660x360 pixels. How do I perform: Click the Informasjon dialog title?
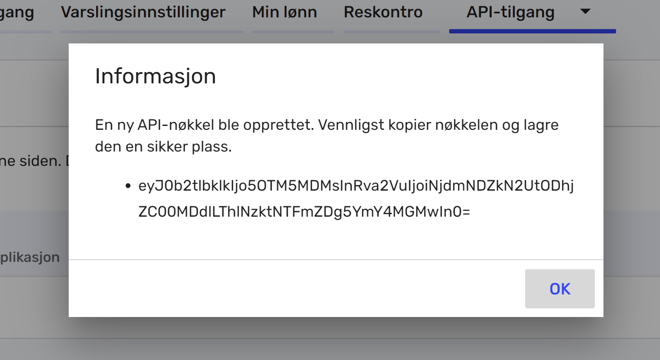click(156, 76)
